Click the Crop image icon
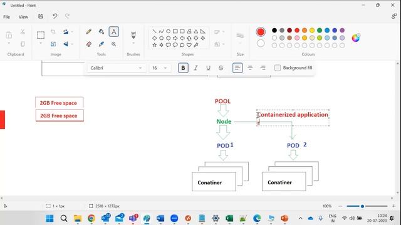The width and height of the screenshot is (401, 225). pyautogui.click(x=53, y=32)
